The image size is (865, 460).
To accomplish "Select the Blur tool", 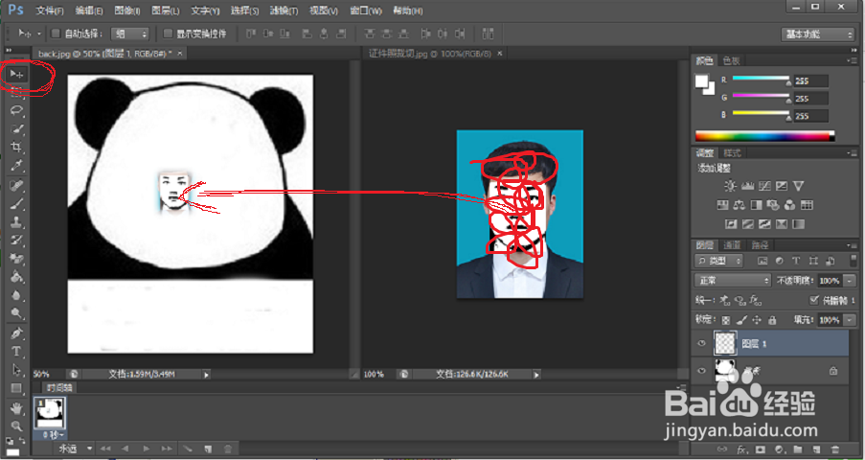I will click(16, 295).
